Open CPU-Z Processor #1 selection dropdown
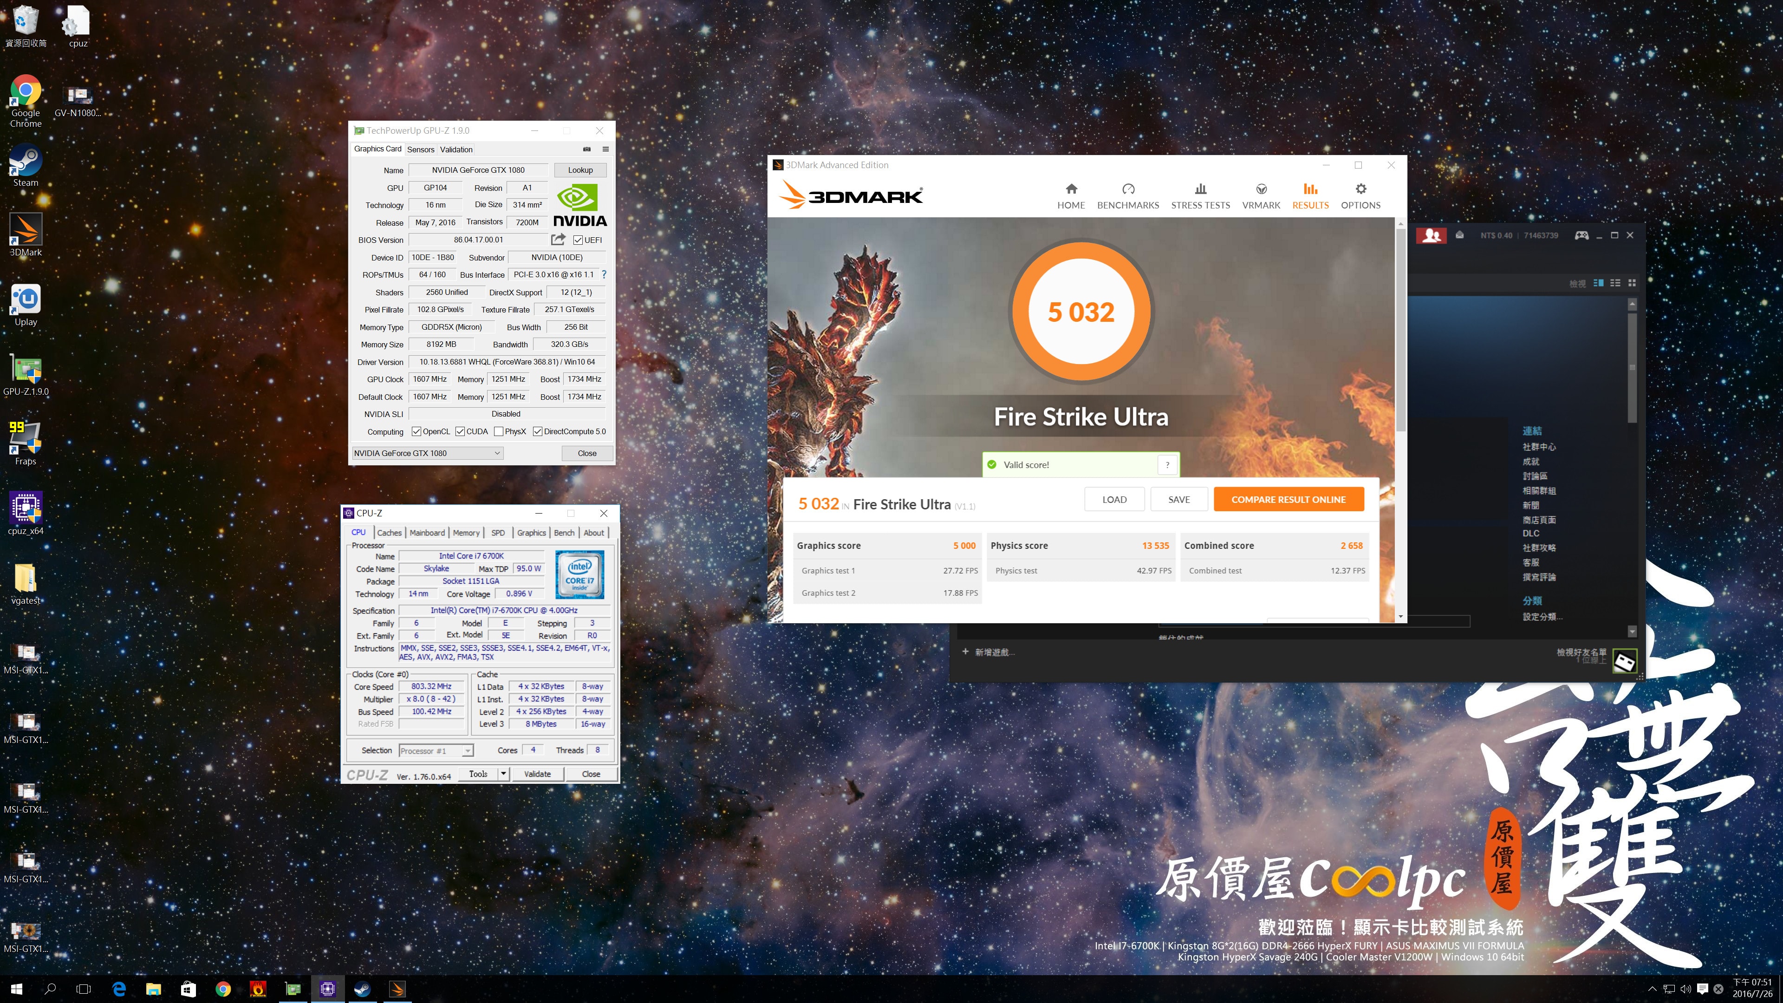The image size is (1783, 1003). coord(468,751)
